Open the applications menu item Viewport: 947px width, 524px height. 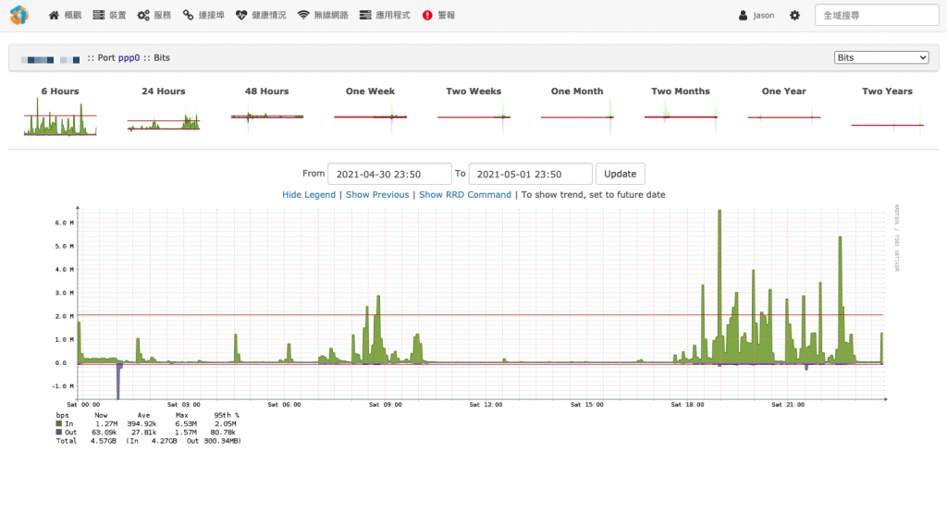tap(385, 15)
